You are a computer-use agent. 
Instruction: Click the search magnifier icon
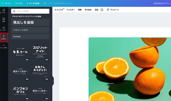[x=14, y=11]
